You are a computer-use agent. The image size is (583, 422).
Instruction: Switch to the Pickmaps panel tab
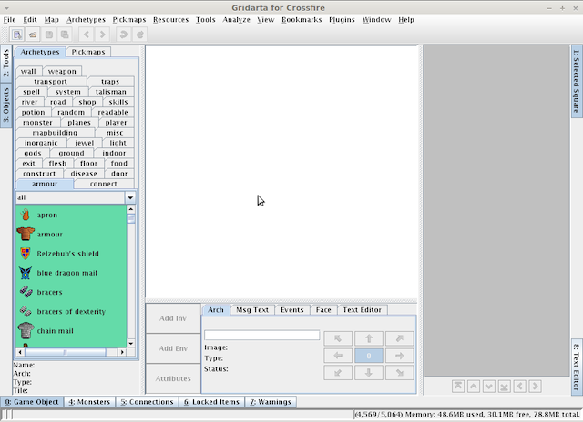tap(88, 52)
